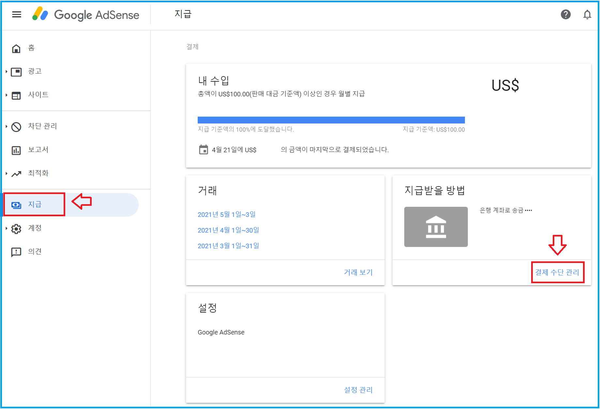Click the 의견 feedback icon
This screenshot has width=600, height=409.
click(16, 252)
